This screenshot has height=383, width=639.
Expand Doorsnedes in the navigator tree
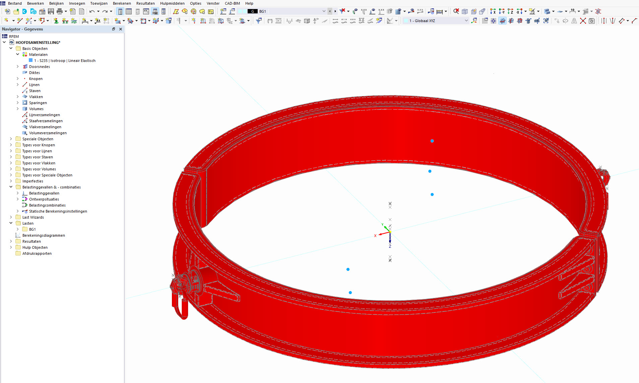17,66
